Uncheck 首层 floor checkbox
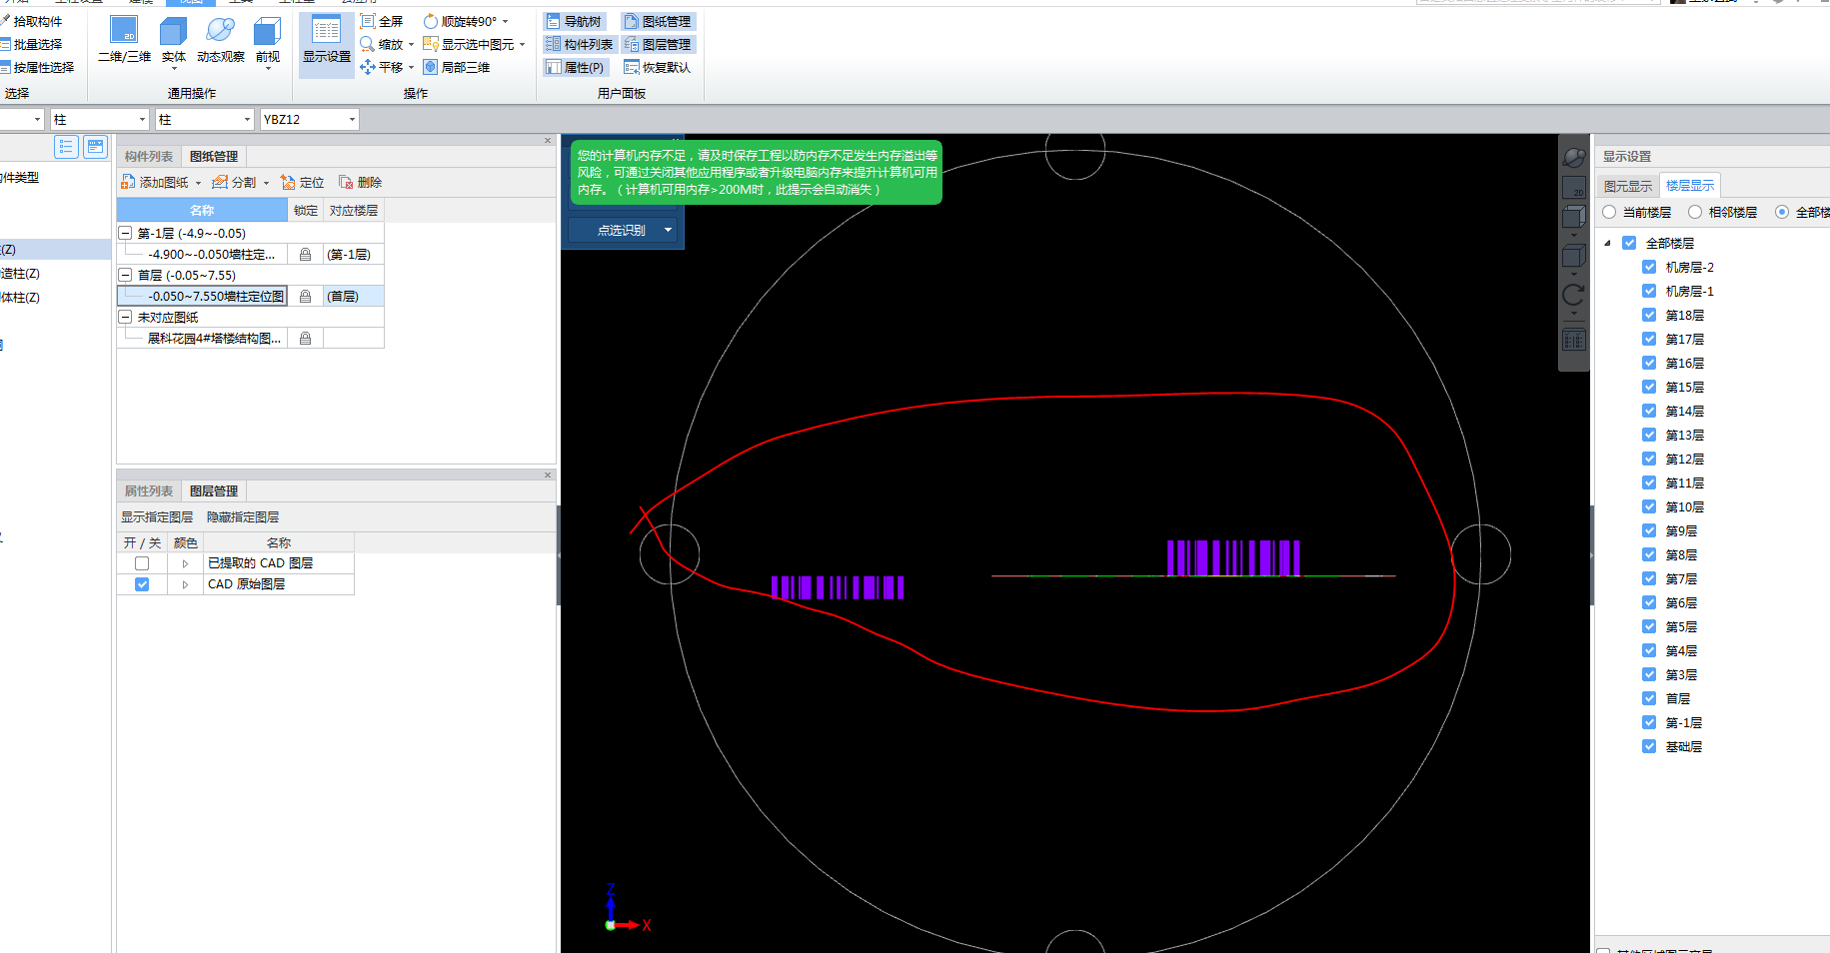 pyautogui.click(x=1649, y=698)
